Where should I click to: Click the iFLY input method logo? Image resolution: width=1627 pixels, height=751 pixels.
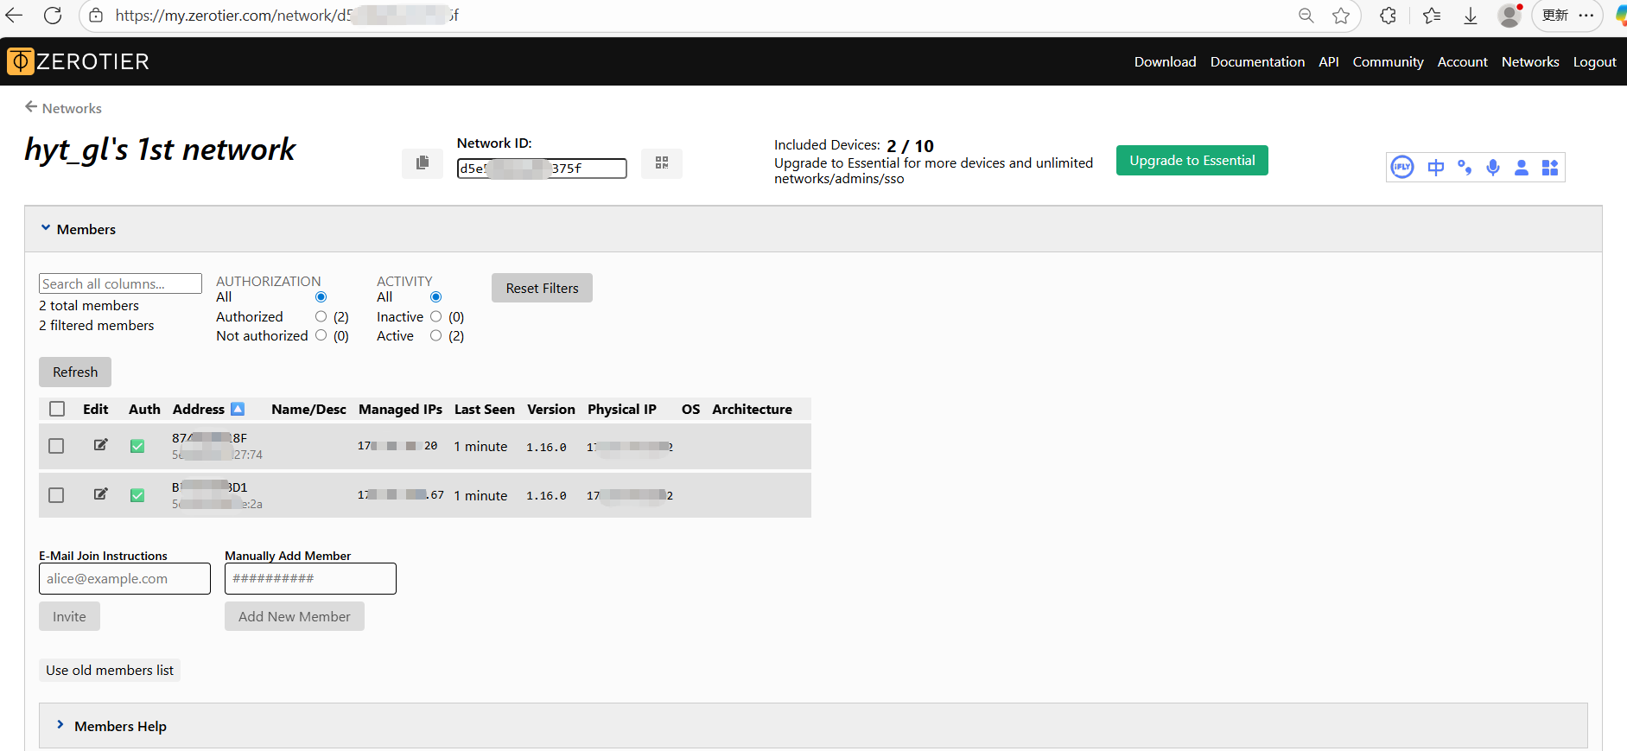point(1402,167)
